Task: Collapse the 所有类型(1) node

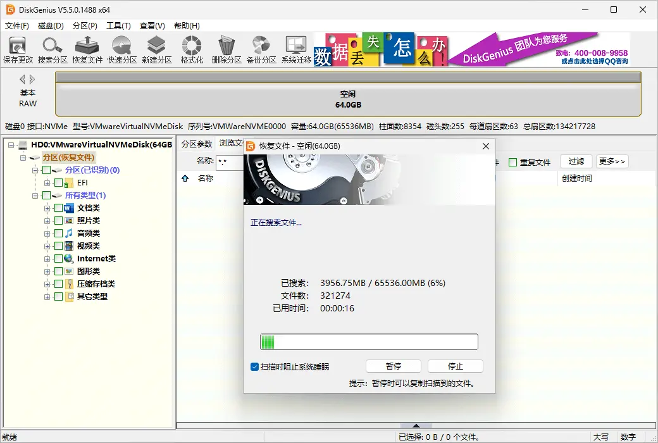Action: click(35, 196)
